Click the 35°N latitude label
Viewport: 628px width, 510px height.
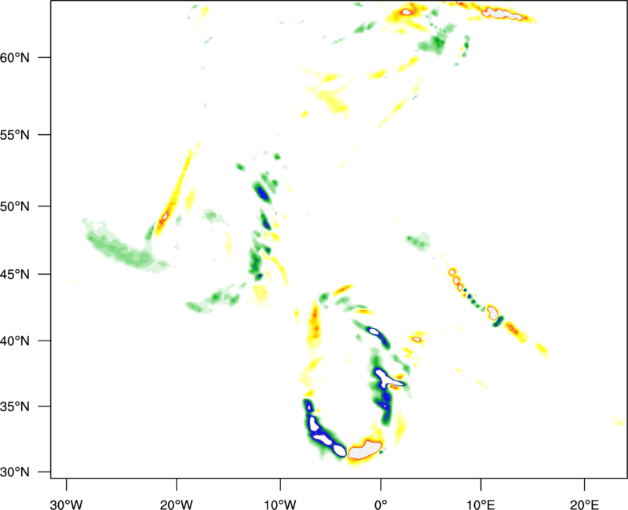coord(15,406)
